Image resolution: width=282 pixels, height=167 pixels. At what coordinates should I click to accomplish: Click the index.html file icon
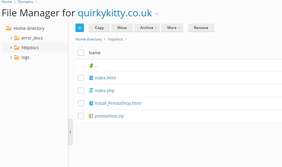point(91,78)
